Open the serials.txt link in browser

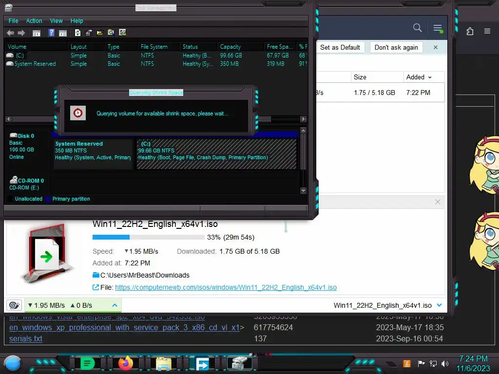click(26, 339)
